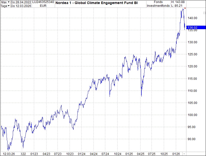Click the minus sign after 01 26
The width and height of the screenshot is (206, 156).
184,154
